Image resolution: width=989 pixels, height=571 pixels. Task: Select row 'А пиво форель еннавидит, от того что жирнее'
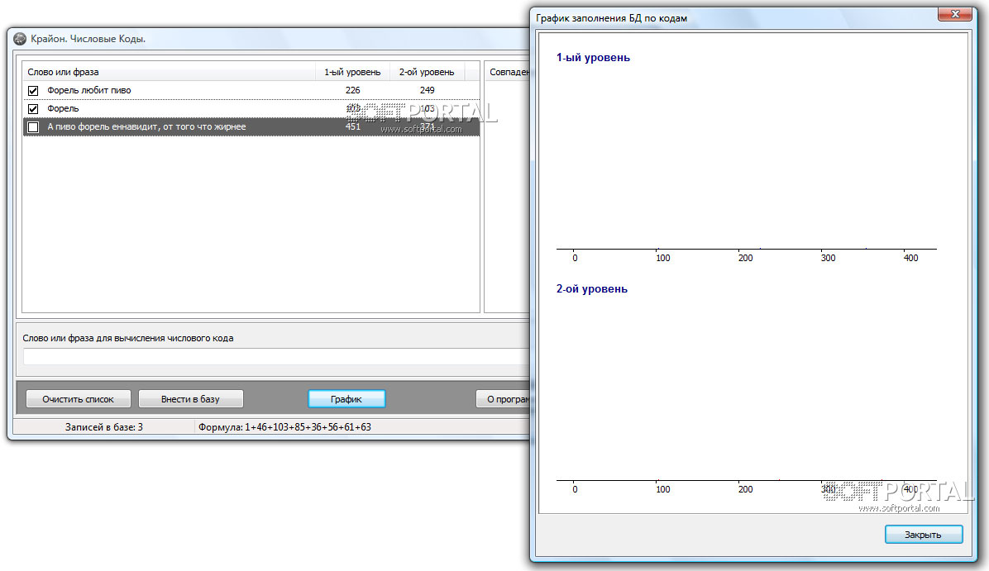point(251,126)
